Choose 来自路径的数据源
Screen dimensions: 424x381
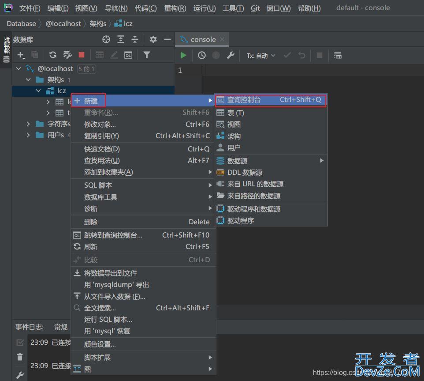point(271,196)
